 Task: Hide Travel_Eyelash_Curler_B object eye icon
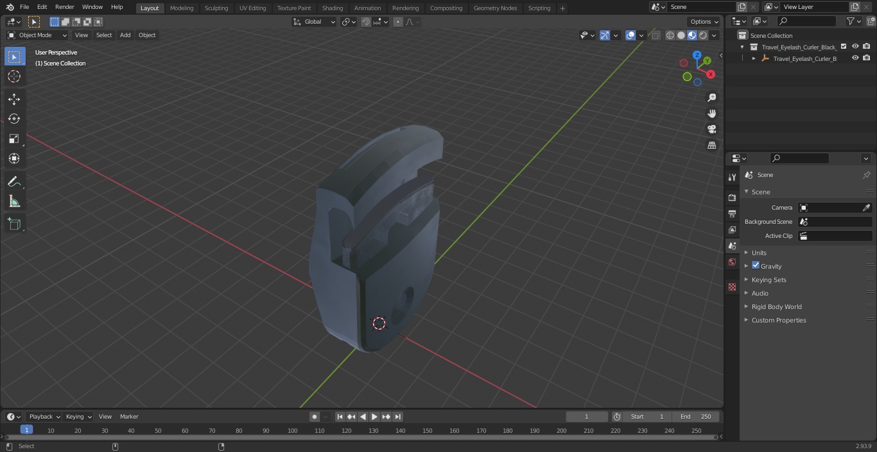[x=855, y=58]
